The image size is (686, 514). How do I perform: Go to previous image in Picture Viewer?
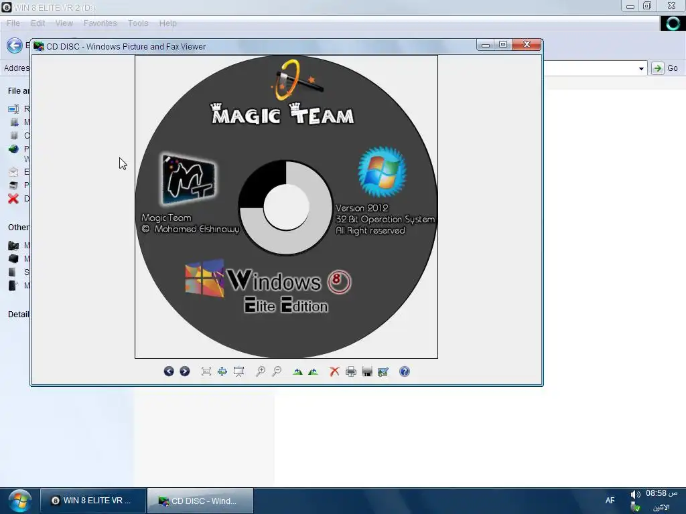coord(169,371)
